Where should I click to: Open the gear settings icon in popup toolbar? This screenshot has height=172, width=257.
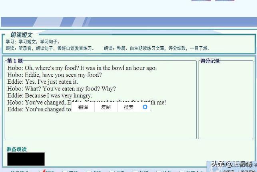tap(145, 107)
